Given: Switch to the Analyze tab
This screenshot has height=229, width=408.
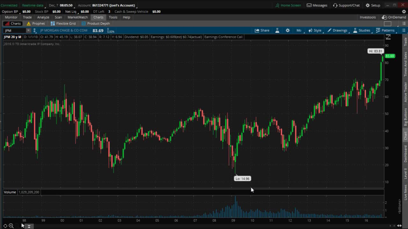Looking at the screenshot, I should coord(43,17).
